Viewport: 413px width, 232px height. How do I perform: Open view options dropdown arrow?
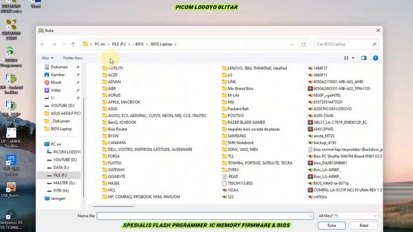point(353,58)
